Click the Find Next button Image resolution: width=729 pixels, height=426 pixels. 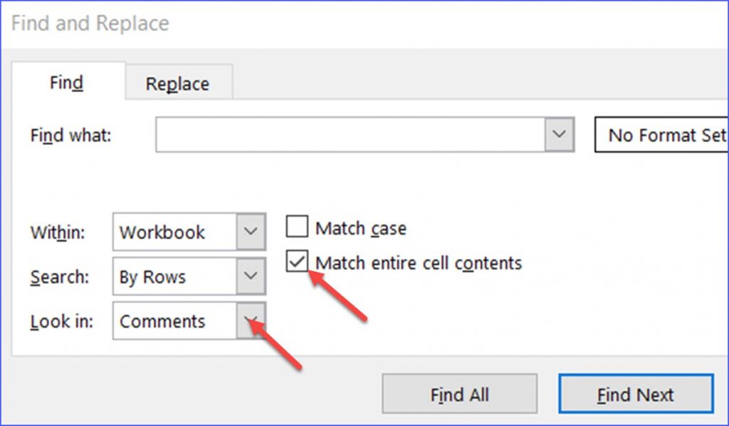point(635,394)
